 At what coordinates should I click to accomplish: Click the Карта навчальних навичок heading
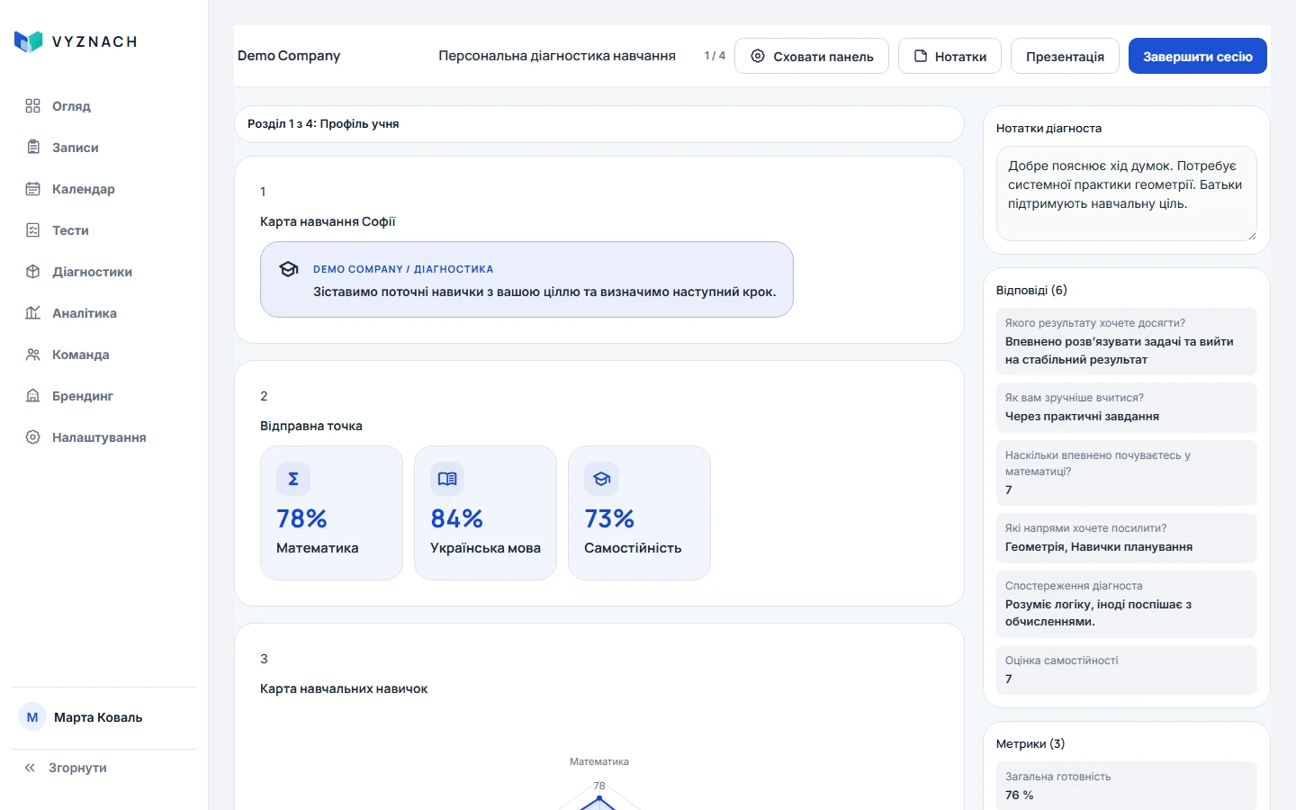[344, 688]
